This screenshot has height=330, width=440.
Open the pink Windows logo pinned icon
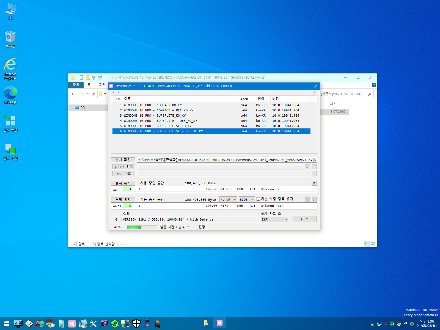[72, 324]
